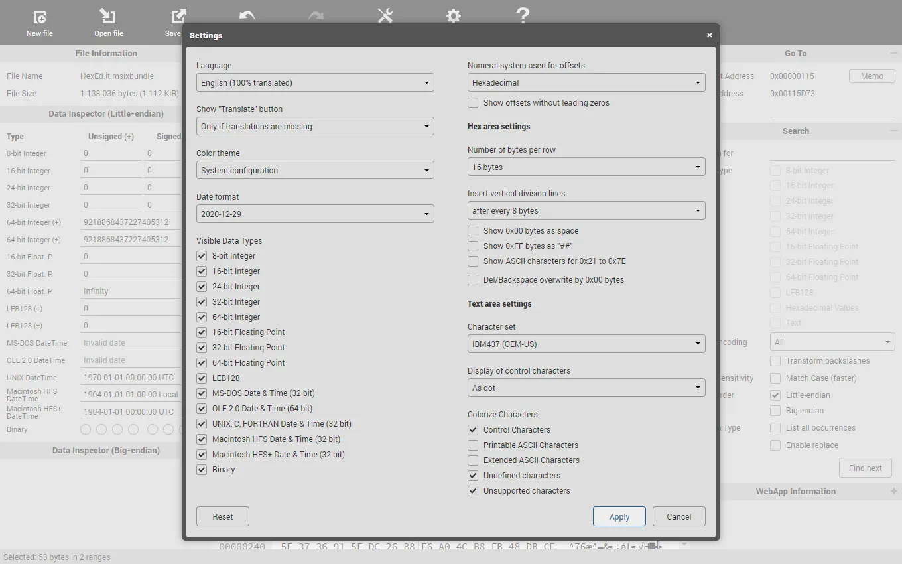Open the Tools wrench icon
This screenshot has height=564, width=902.
[385, 16]
